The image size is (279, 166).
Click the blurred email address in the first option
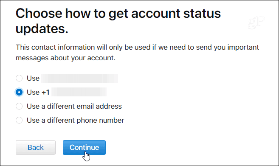point(79,79)
